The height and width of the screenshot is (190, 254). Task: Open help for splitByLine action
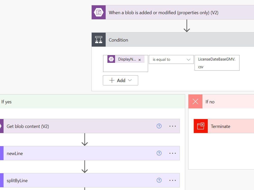point(159,180)
